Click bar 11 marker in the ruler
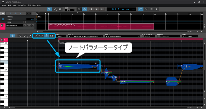 pos(155,14)
